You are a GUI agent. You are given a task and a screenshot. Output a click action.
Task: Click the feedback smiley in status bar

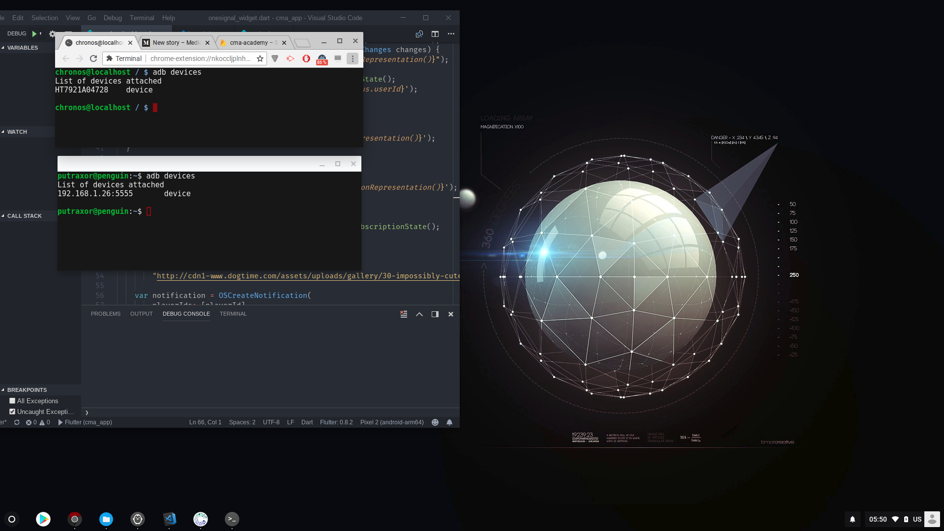click(435, 422)
